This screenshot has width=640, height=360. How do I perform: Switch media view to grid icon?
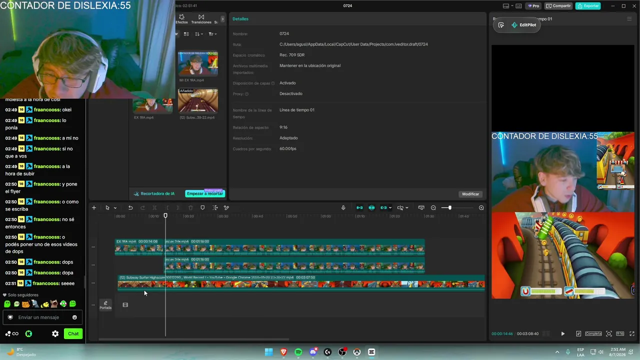click(x=186, y=34)
